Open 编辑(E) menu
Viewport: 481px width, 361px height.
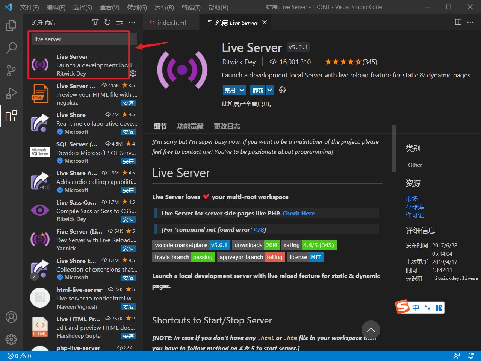coord(56,7)
